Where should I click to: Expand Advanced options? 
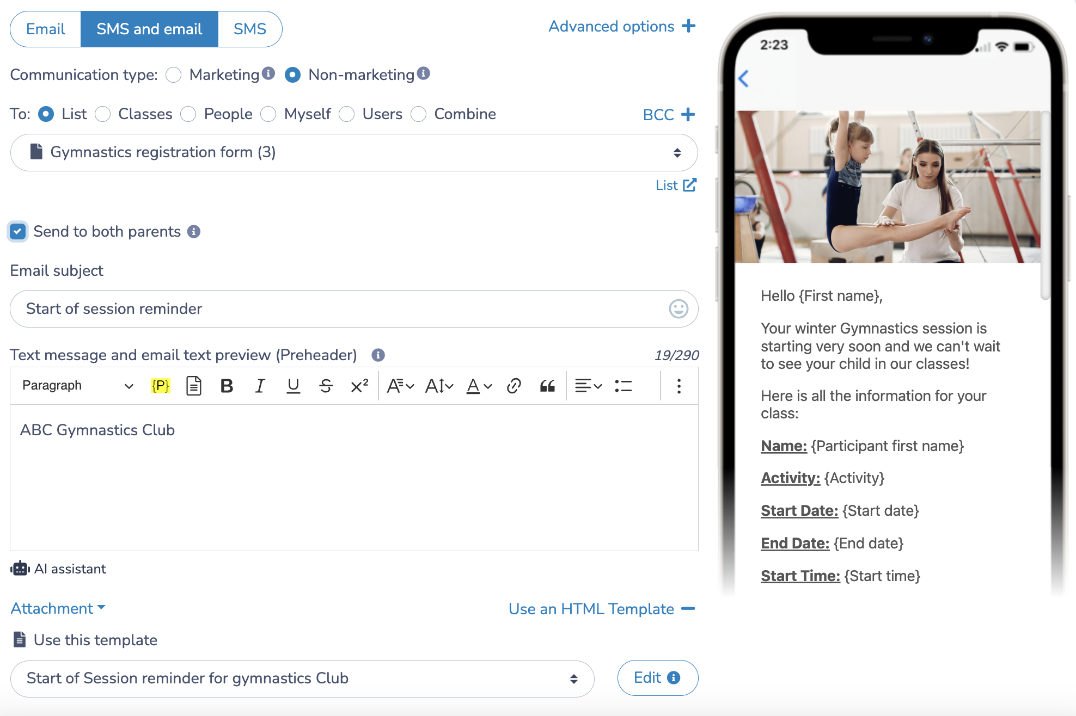pyautogui.click(x=622, y=26)
